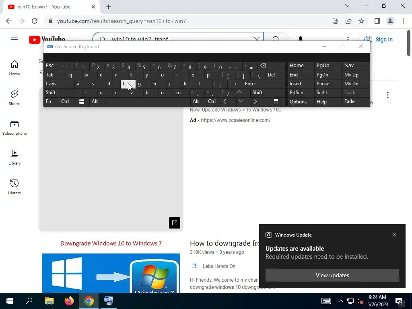412x309 pixels.
Task: Open Shorts in the sidebar
Action: 14,98
